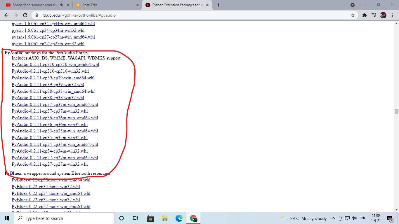This screenshot has width=399, height=224.
Task: Download PyAudio cp34m win_amd64 wheel
Action: (55, 144)
